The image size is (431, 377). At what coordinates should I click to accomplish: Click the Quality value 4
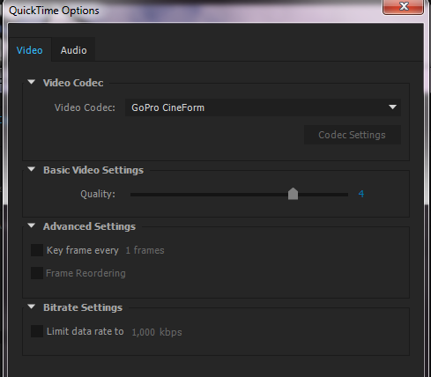tap(361, 194)
